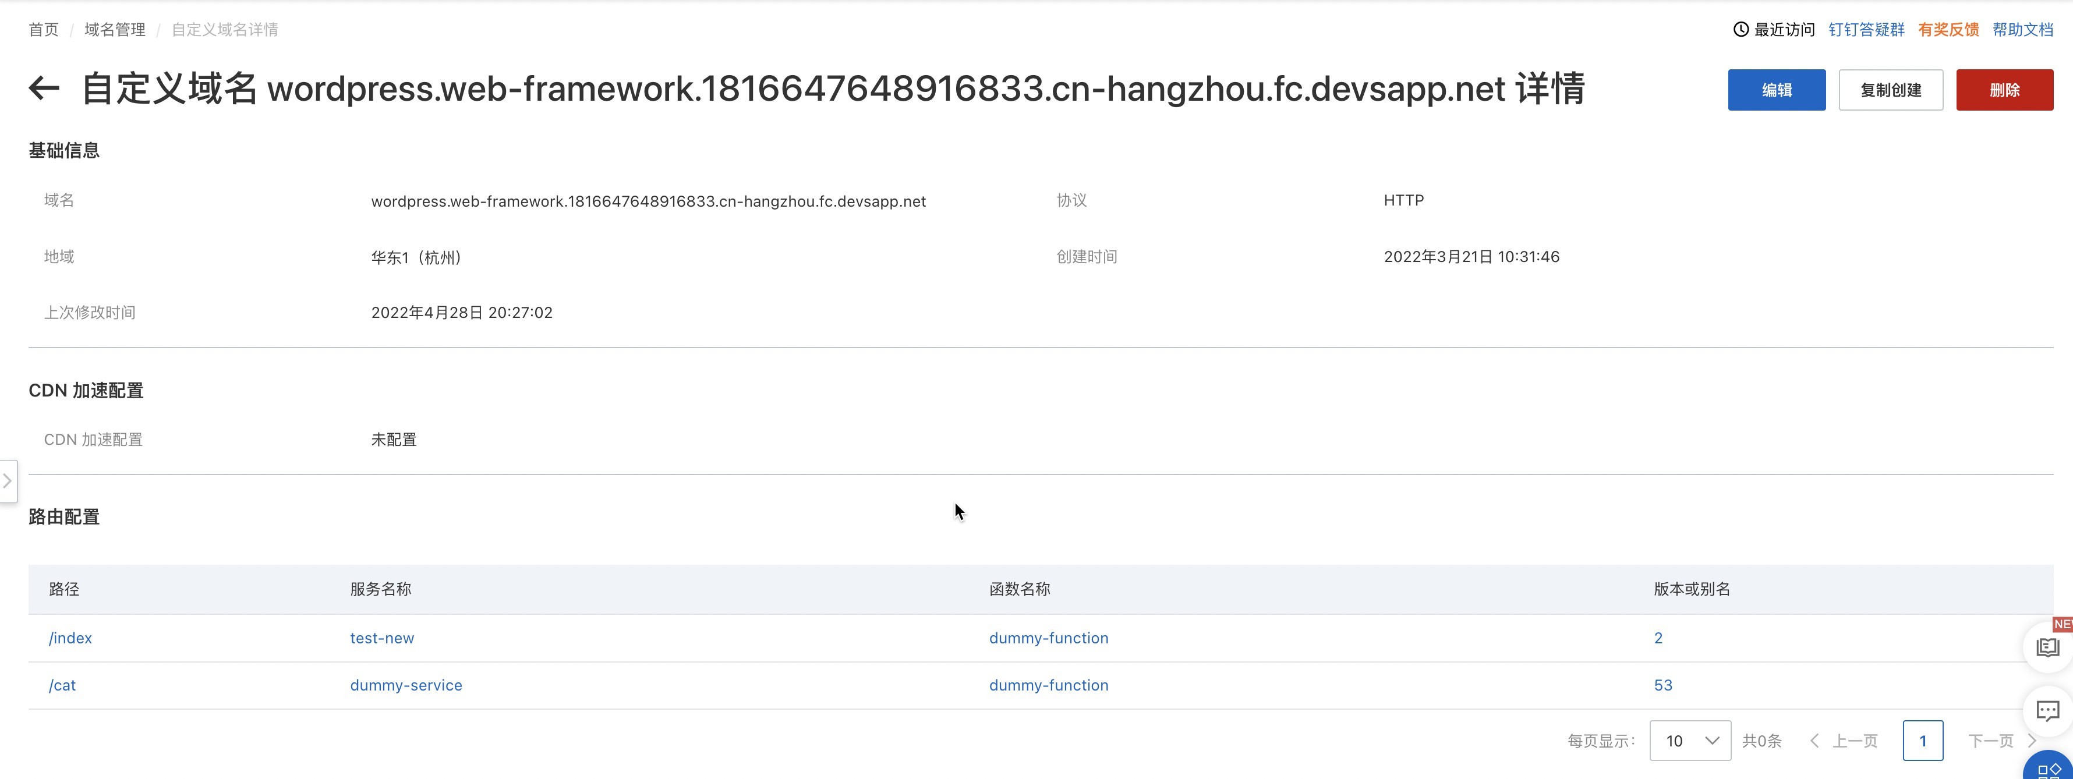The image size is (2073, 779).
Task: Open the 每页显示 page size dropdown
Action: point(1690,741)
